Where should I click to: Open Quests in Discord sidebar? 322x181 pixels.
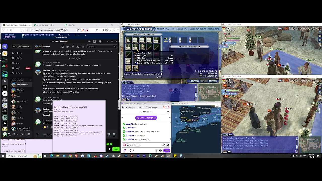[18, 73]
